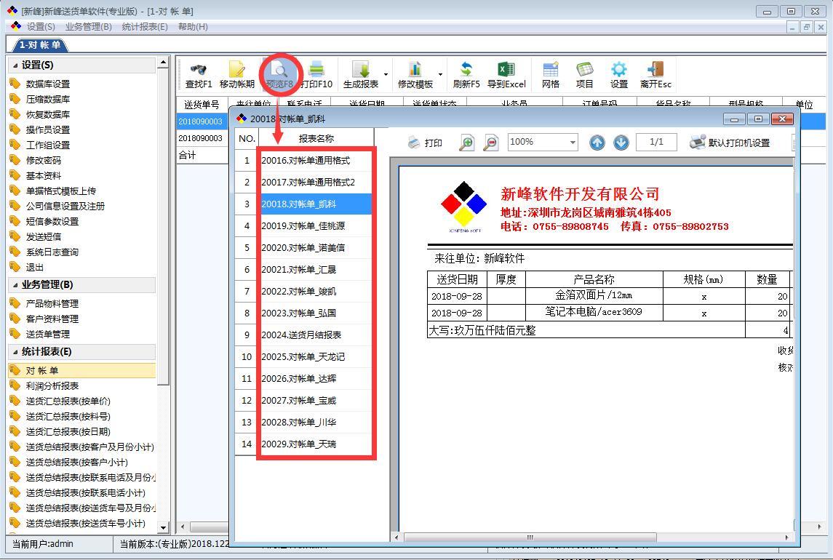Collapse the 设置(S) sidebar section
This screenshot has width=833, height=560.
click(x=15, y=65)
